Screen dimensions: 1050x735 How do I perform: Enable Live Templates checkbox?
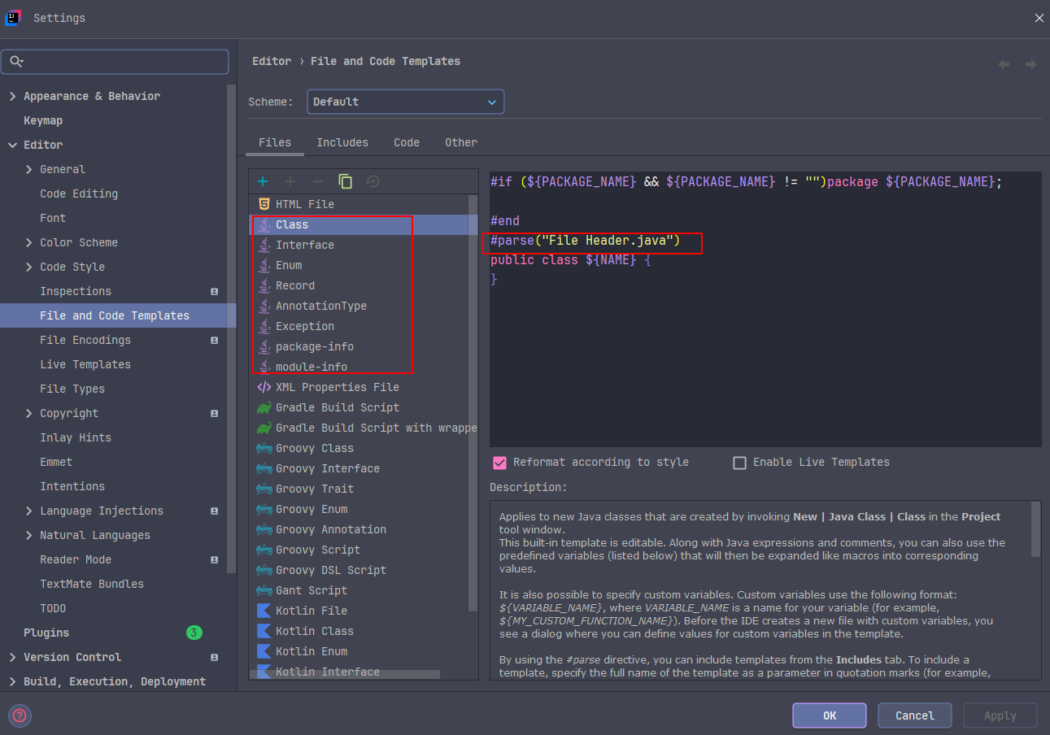coord(739,463)
